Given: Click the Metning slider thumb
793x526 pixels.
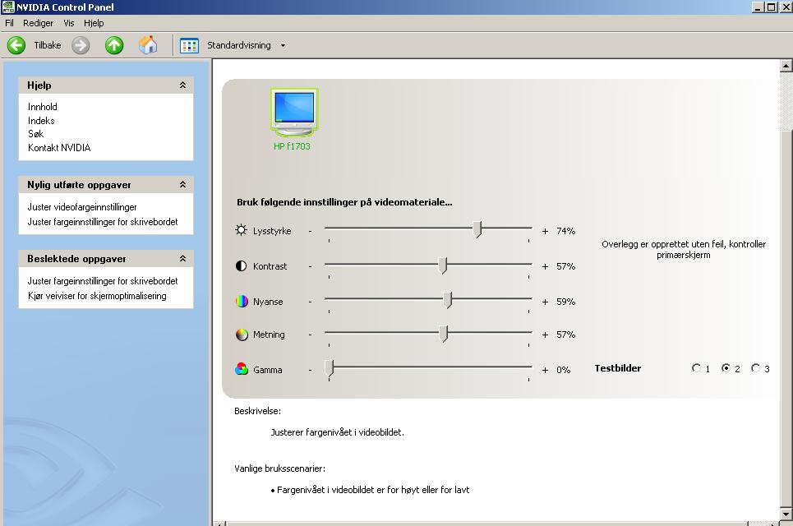Looking at the screenshot, I should tap(444, 334).
